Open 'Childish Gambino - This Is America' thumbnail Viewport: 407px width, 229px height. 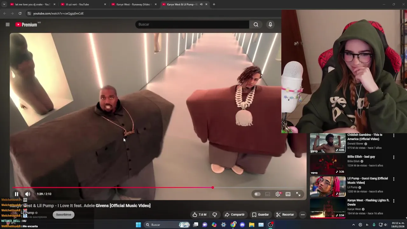tap(328, 143)
